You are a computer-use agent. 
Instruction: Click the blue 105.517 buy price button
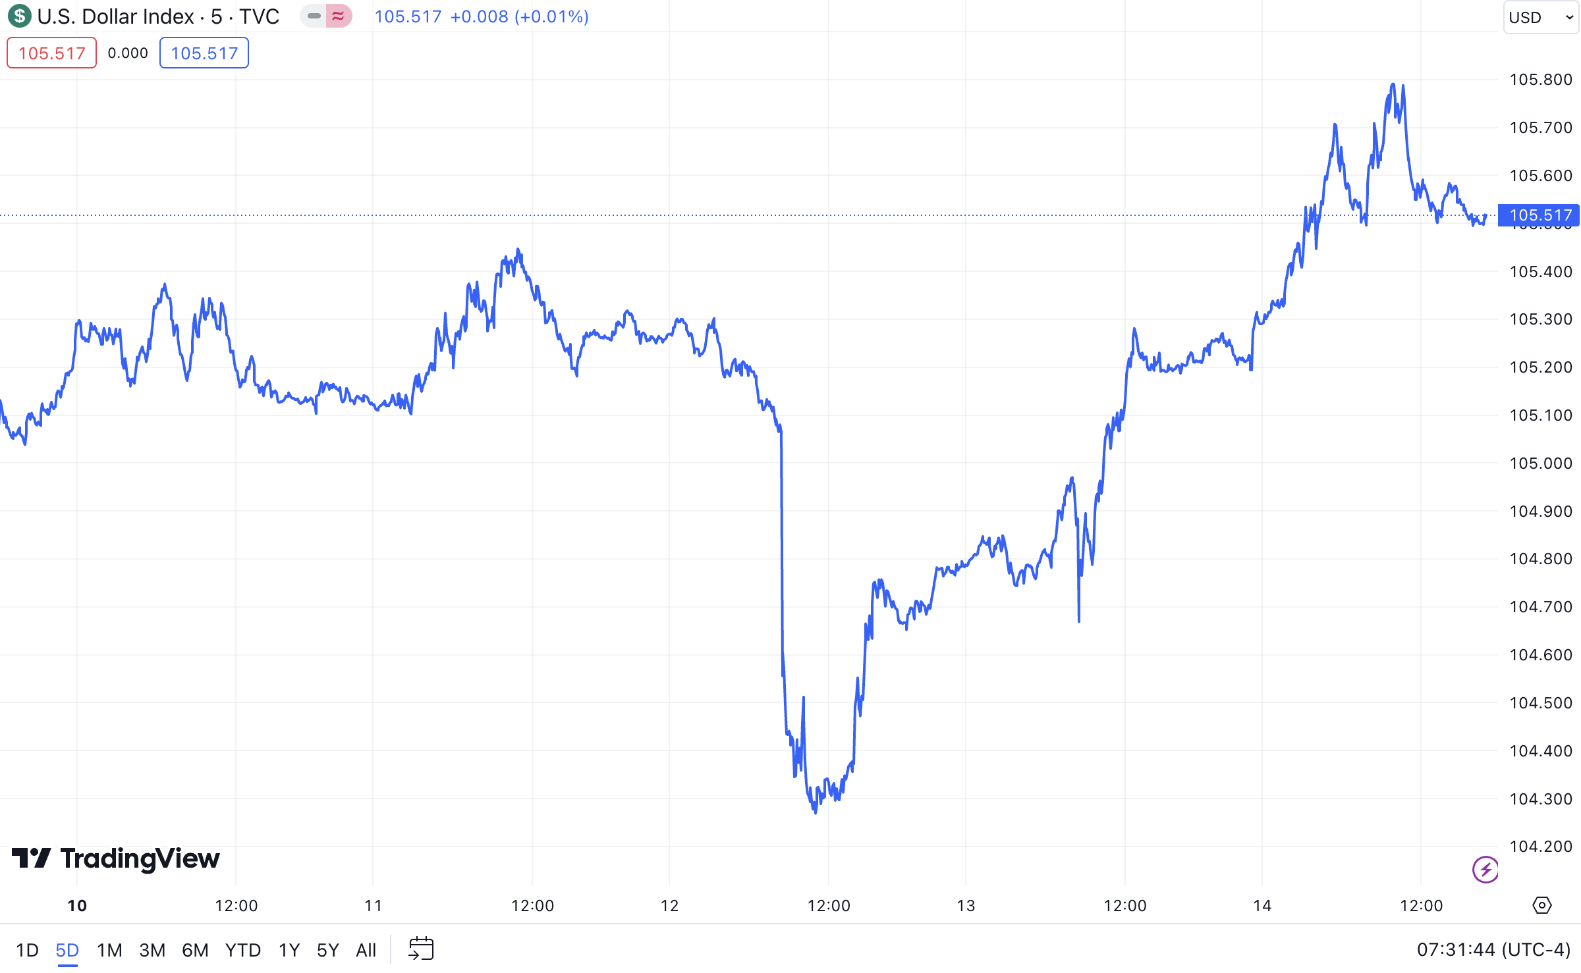pos(204,53)
